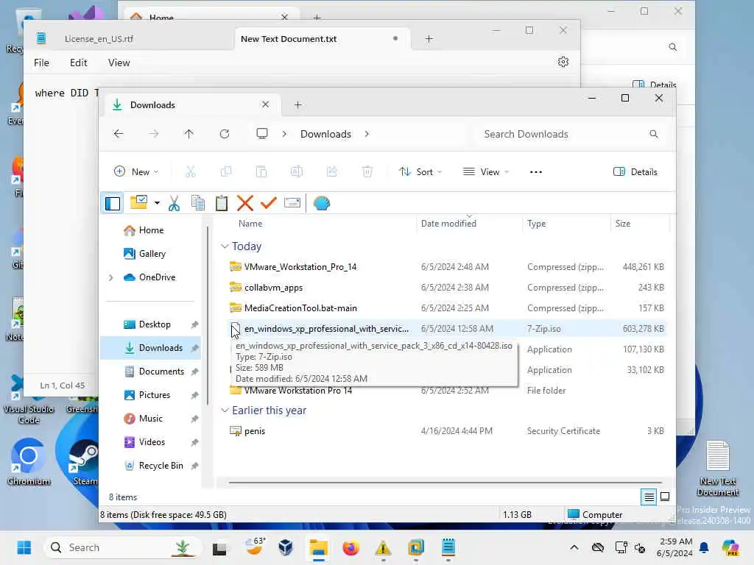The height and width of the screenshot is (565, 754).
Task: Open the Windows Start menu
Action: (24, 547)
